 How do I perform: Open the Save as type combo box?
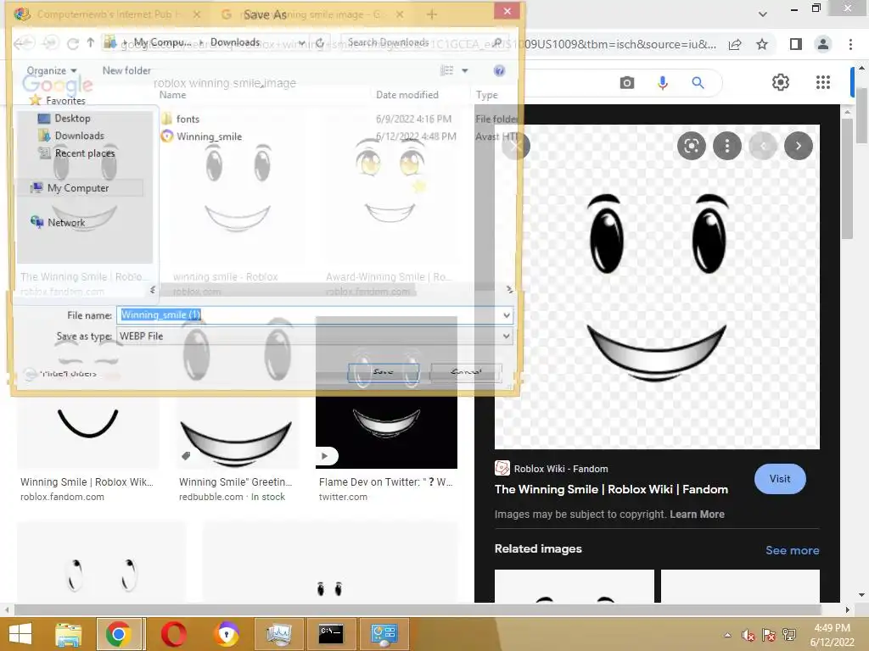click(x=315, y=336)
